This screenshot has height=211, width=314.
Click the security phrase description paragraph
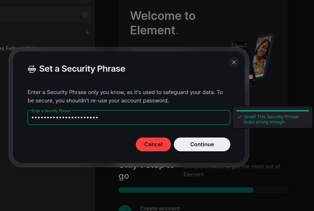[125, 96]
